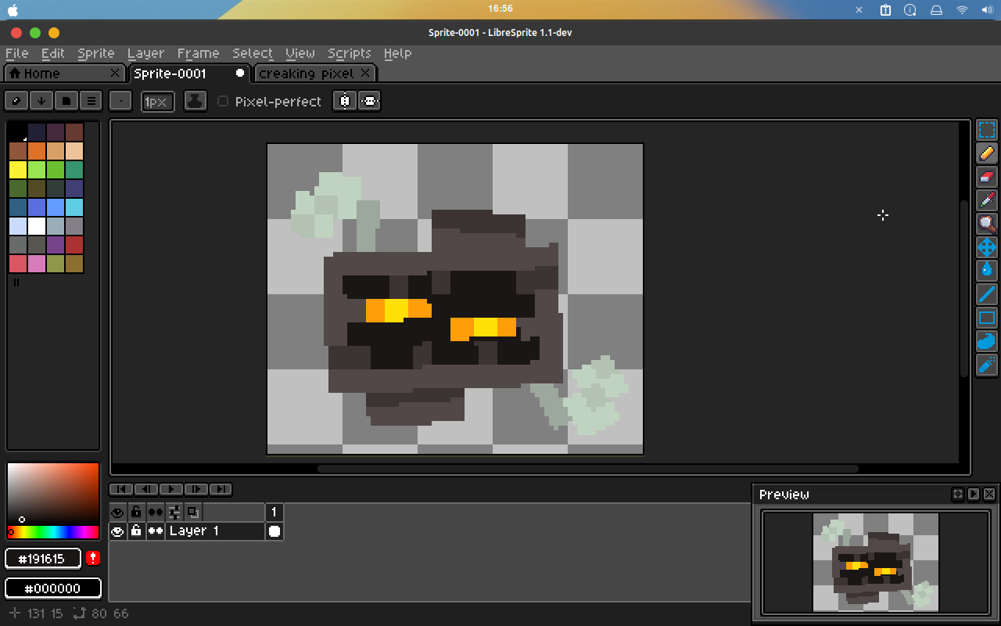Select the Zoom magnifier tool

[987, 224]
